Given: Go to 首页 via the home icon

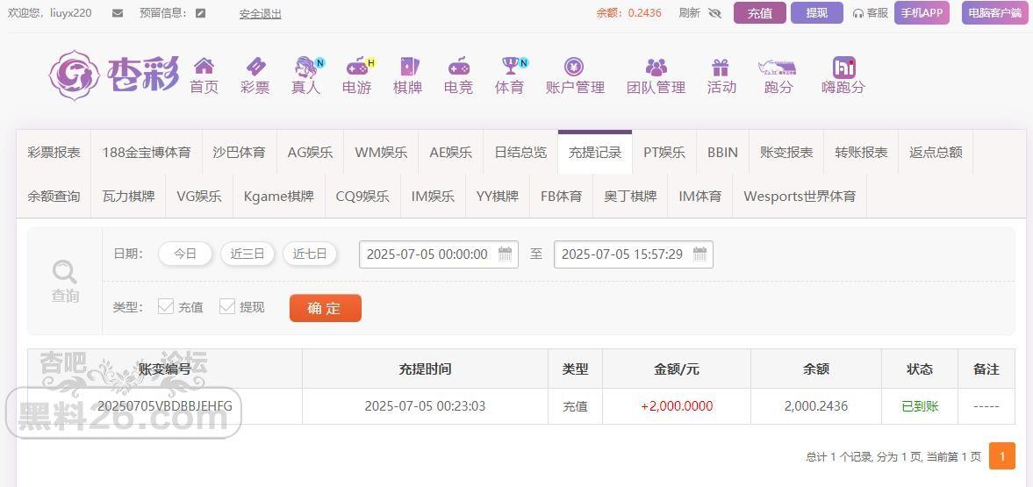Looking at the screenshot, I should coord(204,66).
